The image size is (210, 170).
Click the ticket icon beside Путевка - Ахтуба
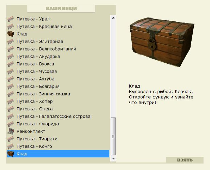(x=11, y=79)
